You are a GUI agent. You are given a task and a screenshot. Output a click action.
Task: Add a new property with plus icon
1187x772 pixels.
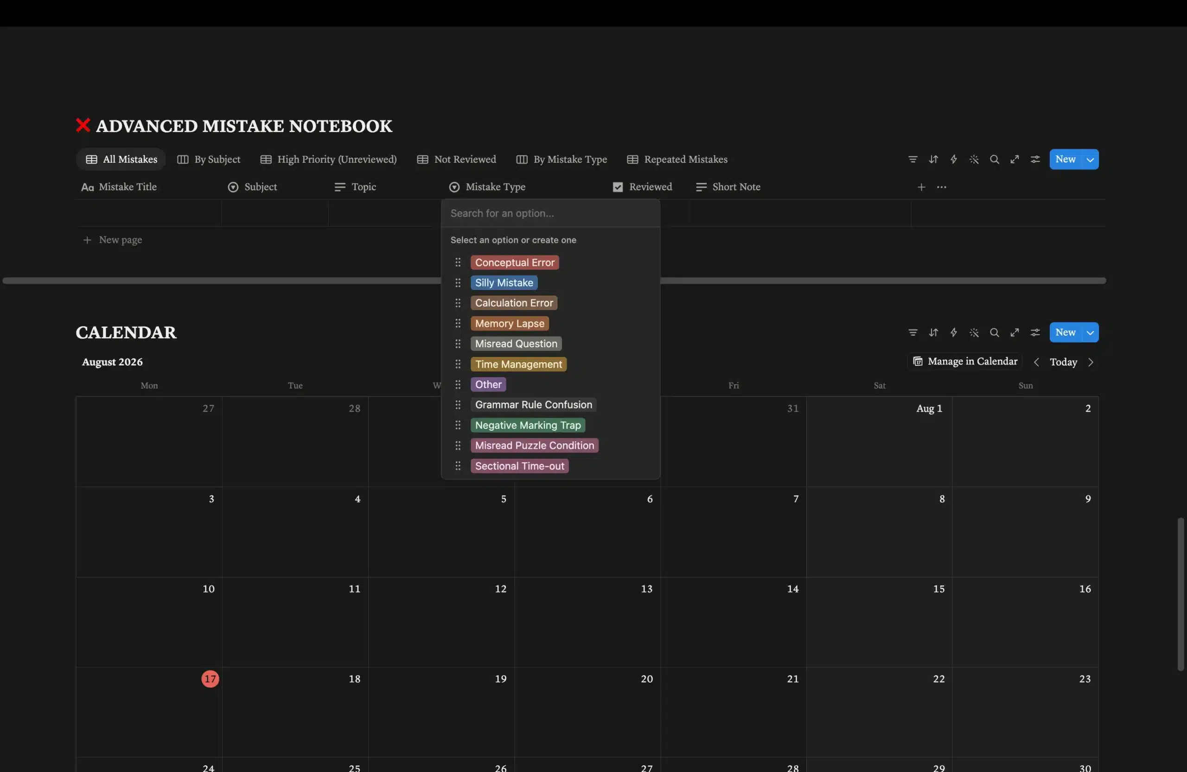[x=921, y=187]
